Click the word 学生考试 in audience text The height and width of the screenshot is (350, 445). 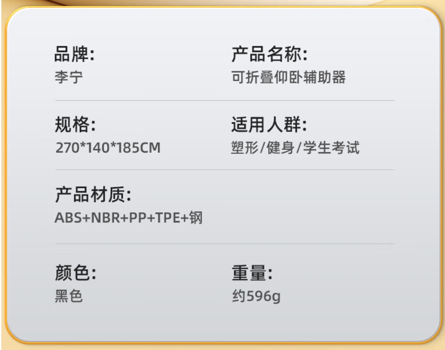pos(331,148)
